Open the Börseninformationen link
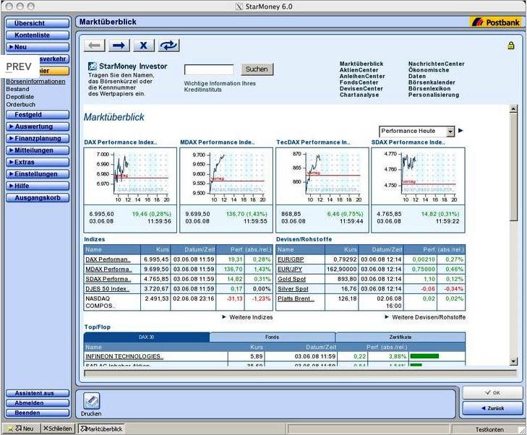Viewport: 527px width, 435px height. tap(35, 81)
